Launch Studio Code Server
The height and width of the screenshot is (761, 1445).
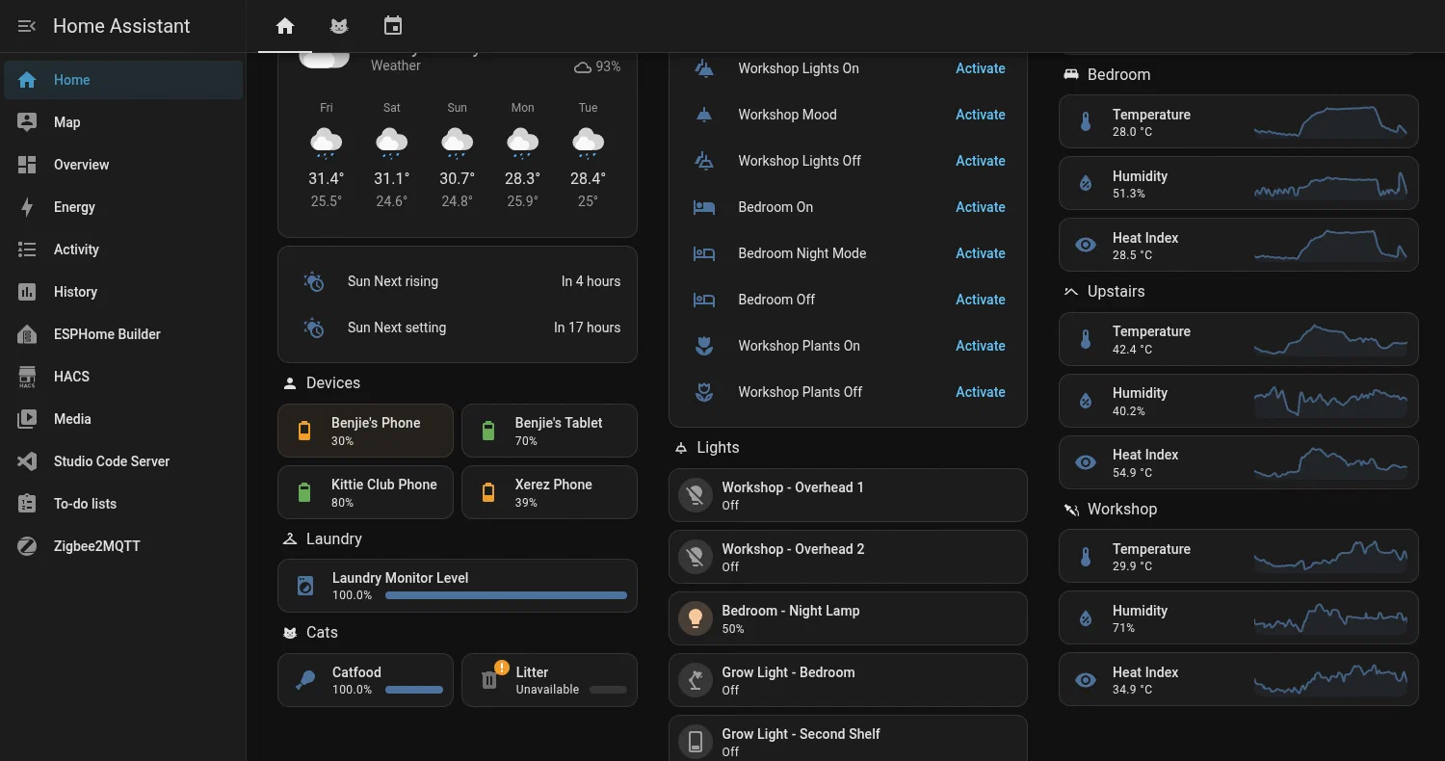pos(123,461)
